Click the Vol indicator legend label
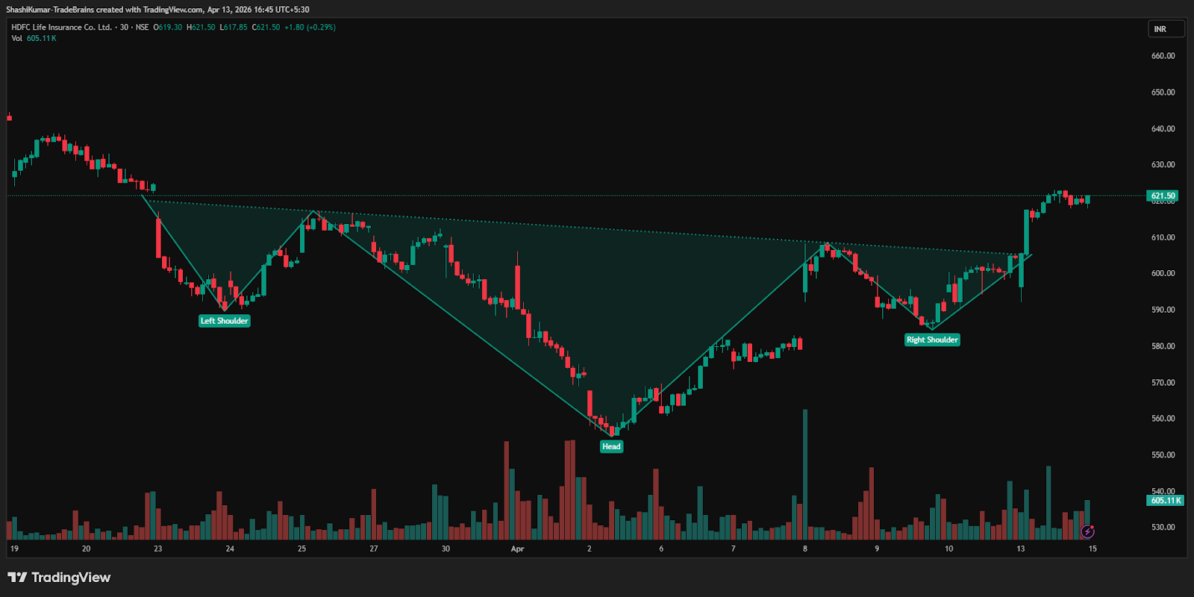Image resolution: width=1194 pixels, height=597 pixels. (16, 38)
